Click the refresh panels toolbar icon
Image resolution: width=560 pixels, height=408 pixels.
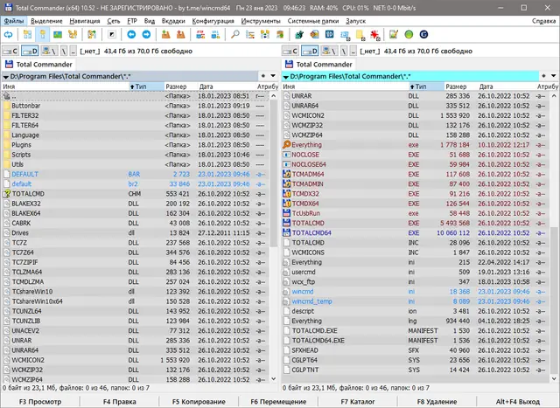[x=8, y=35]
